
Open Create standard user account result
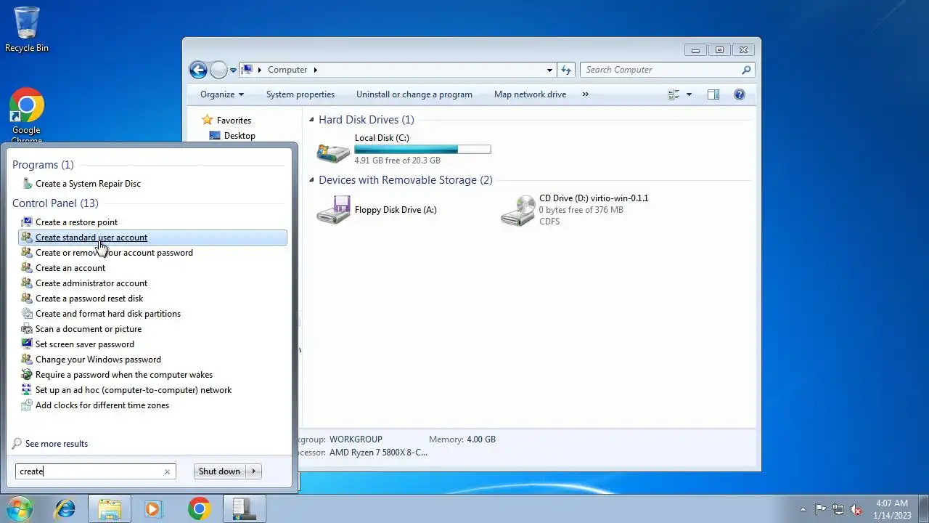tap(152, 238)
